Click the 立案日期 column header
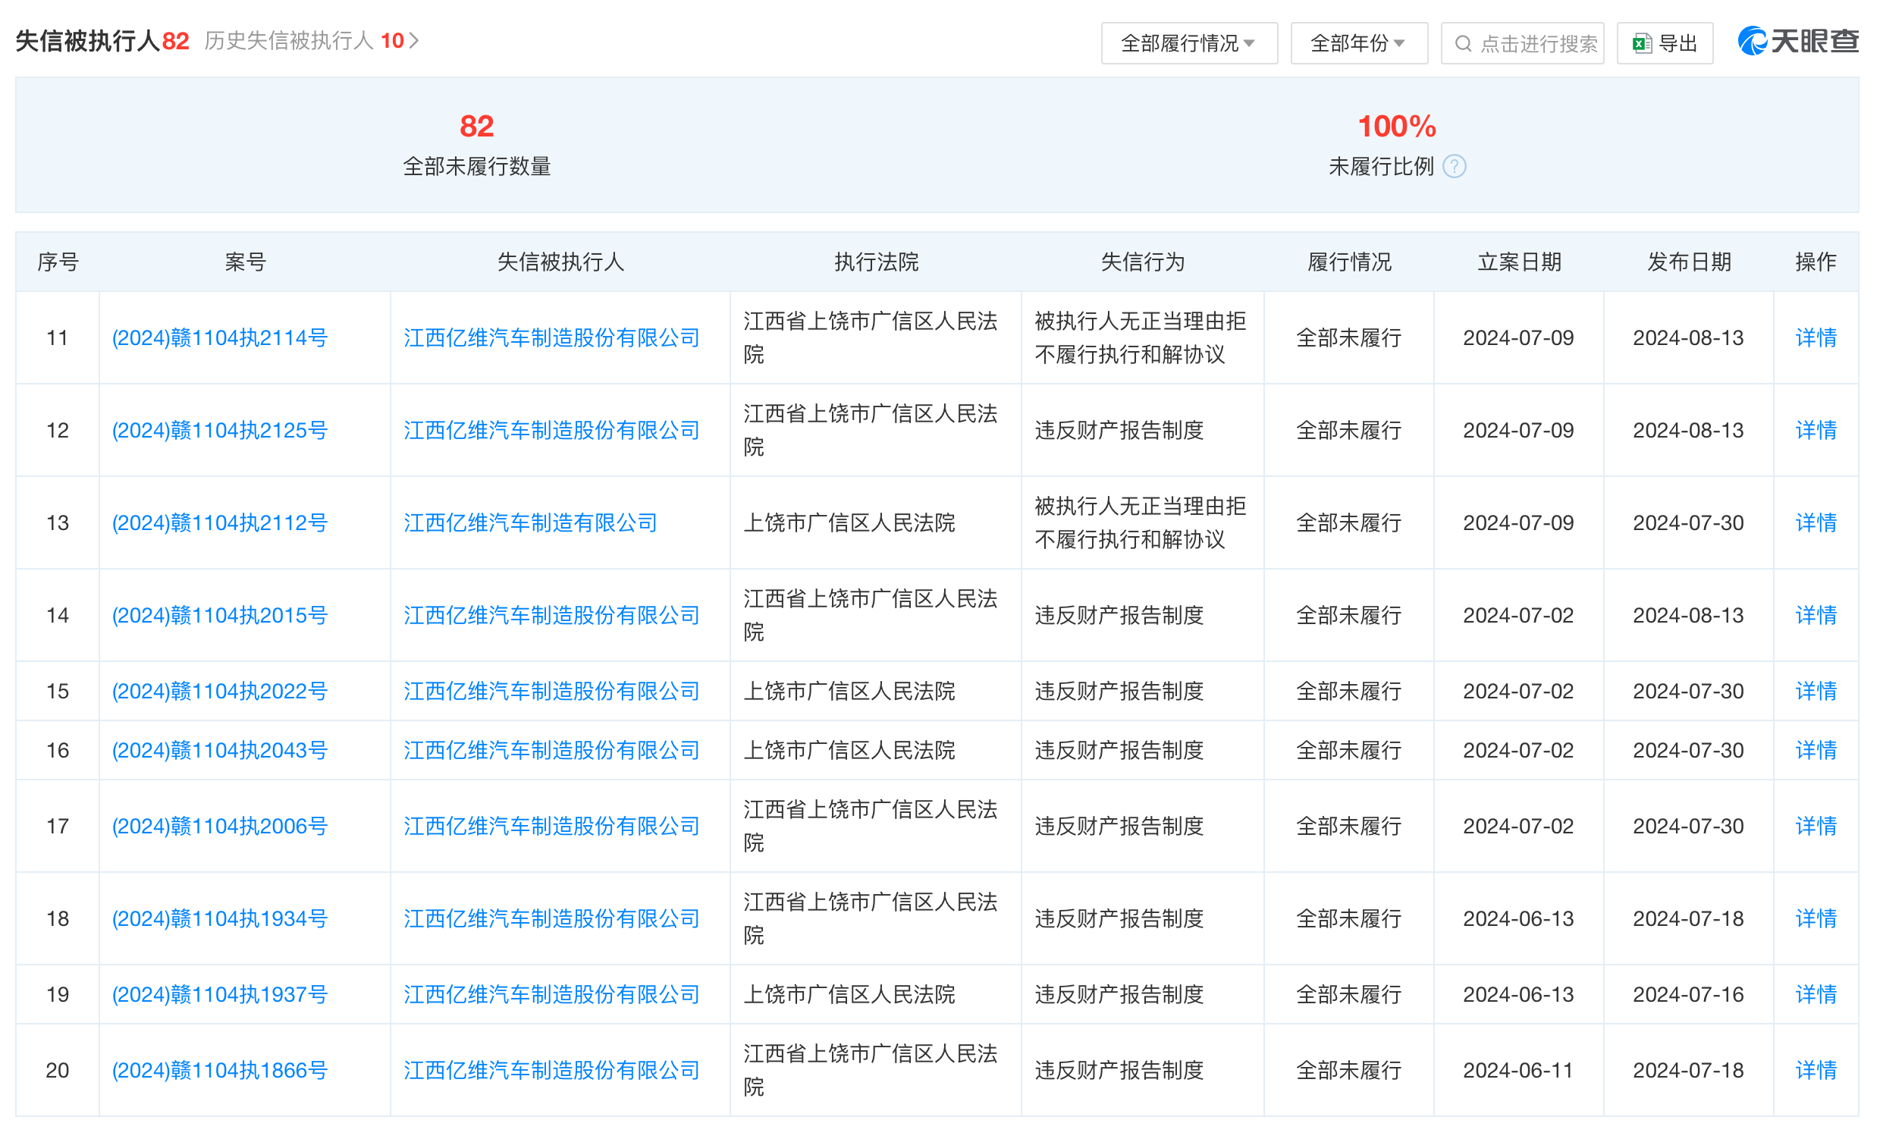The height and width of the screenshot is (1139, 1883). point(1518,262)
